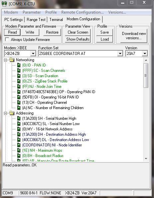The height and width of the screenshot is (198, 154).
Task: Click parameter icon beside BH - Broadcast Radius
Action: [x=19, y=156]
